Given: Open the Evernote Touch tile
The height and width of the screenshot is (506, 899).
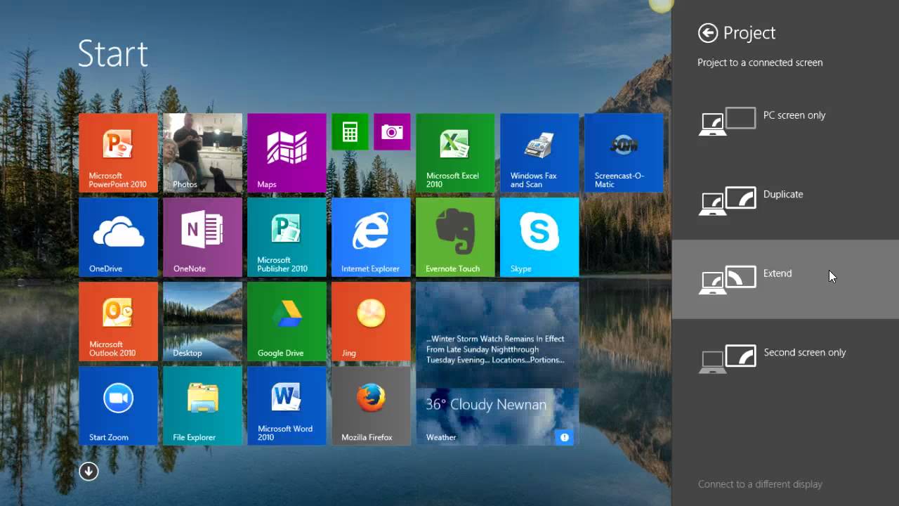Looking at the screenshot, I should point(455,237).
